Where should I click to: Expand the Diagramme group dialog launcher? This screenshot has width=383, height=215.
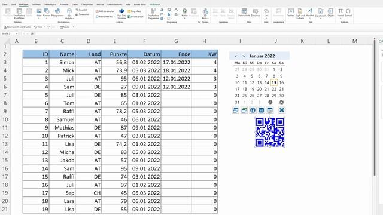pos(199,22)
